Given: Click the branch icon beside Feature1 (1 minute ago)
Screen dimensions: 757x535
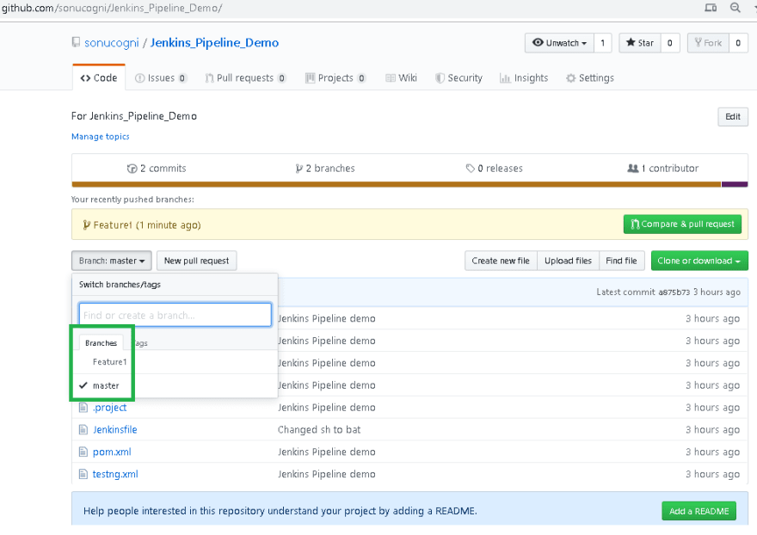Looking at the screenshot, I should click(x=86, y=225).
